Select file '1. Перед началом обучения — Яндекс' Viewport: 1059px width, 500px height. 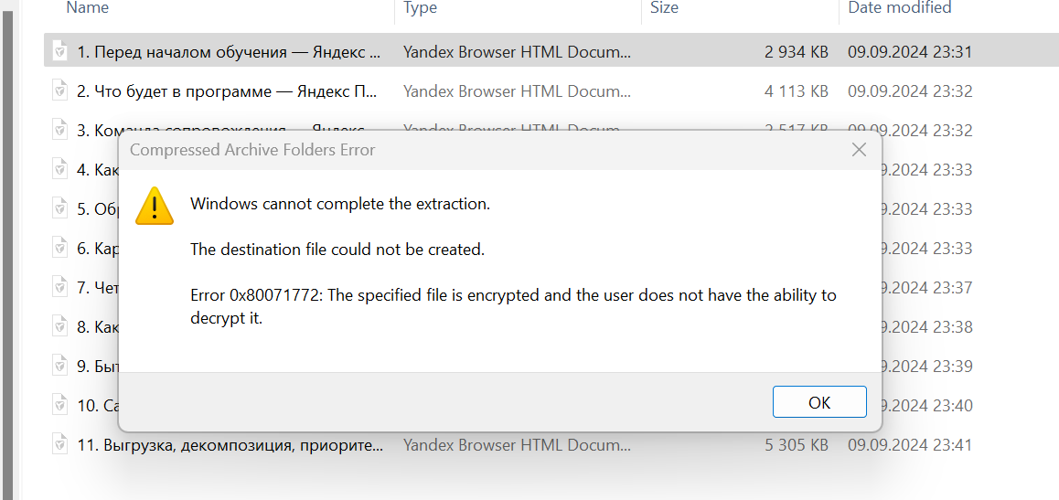pos(229,52)
